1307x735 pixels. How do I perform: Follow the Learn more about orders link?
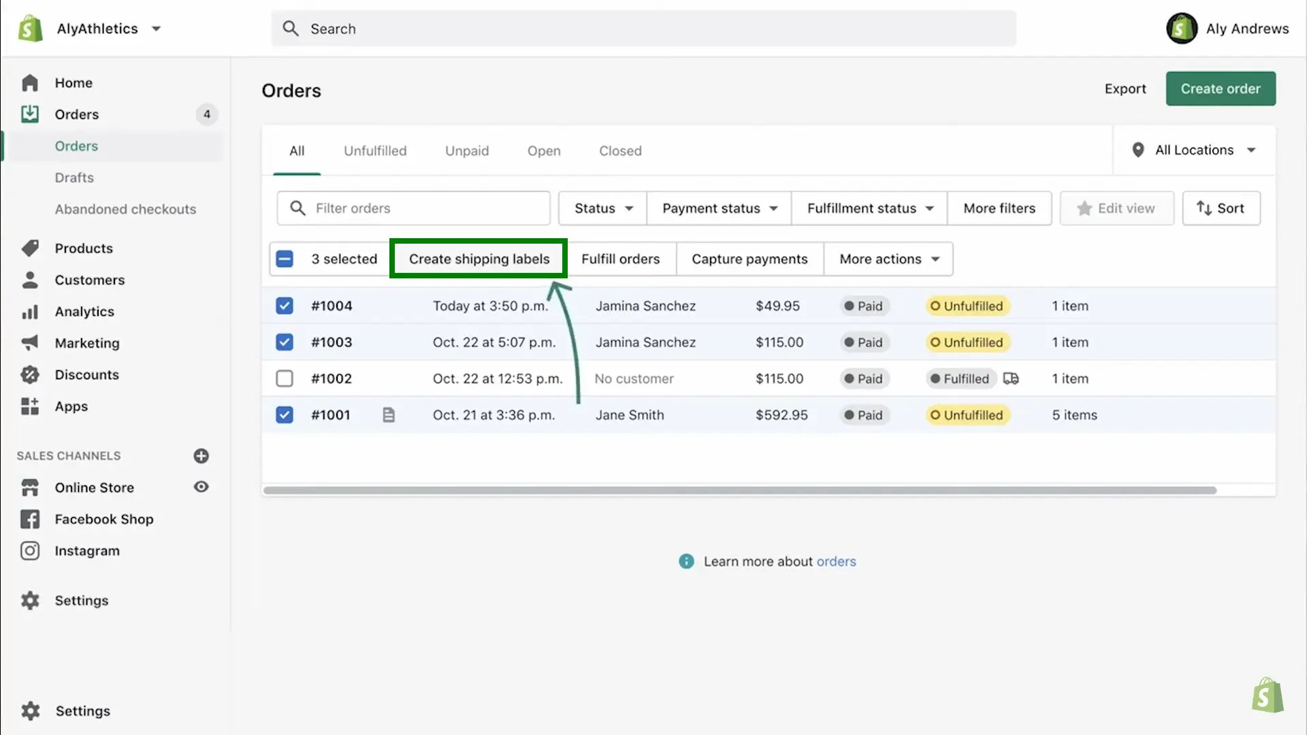pos(837,561)
